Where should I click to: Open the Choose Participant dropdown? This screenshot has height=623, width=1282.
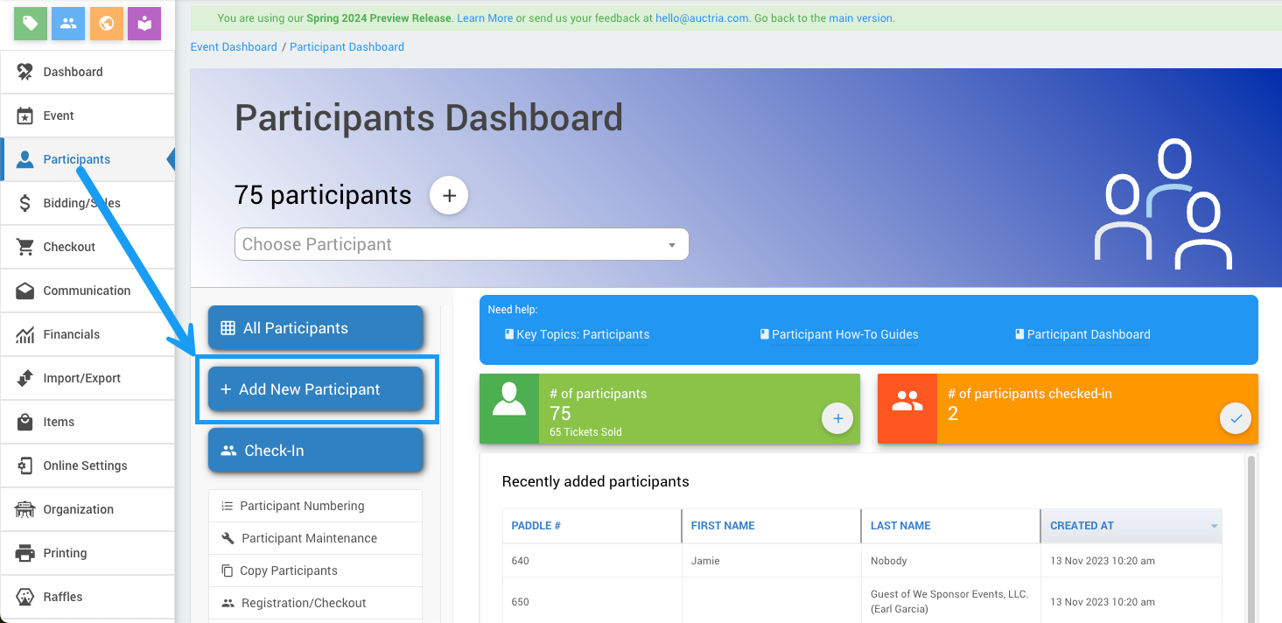[x=461, y=245]
